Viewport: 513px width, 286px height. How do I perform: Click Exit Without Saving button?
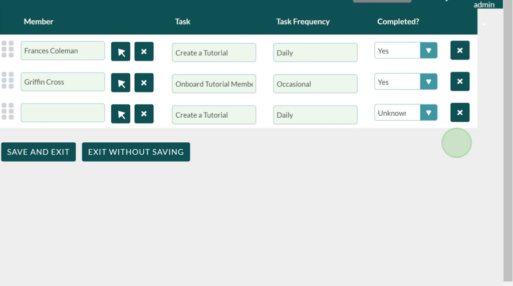(x=136, y=152)
